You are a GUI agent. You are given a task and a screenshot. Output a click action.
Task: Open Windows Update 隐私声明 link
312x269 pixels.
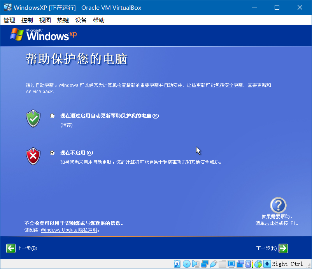(69, 230)
